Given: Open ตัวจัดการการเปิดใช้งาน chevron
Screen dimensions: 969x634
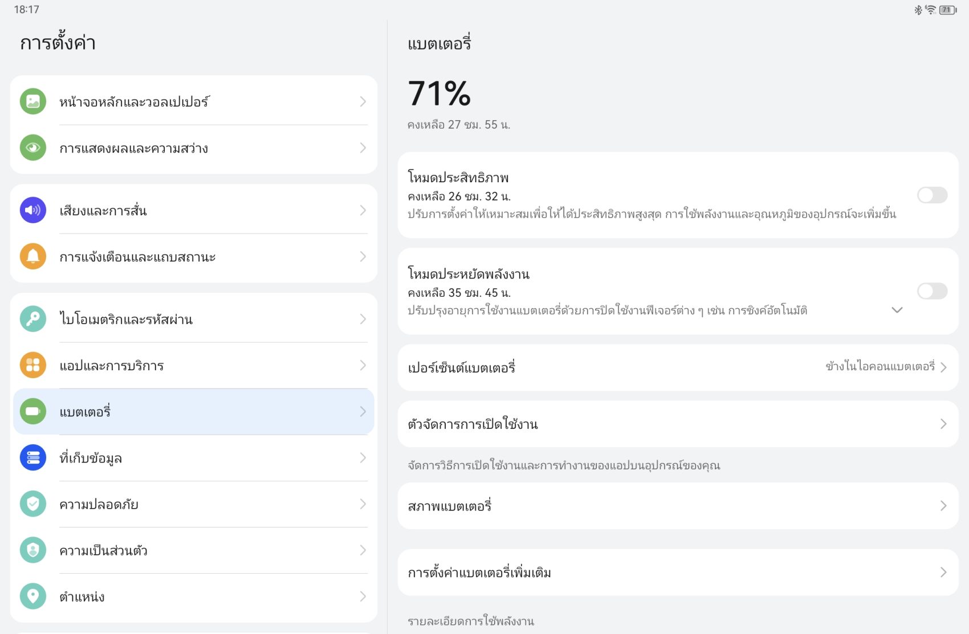Looking at the screenshot, I should click(943, 424).
